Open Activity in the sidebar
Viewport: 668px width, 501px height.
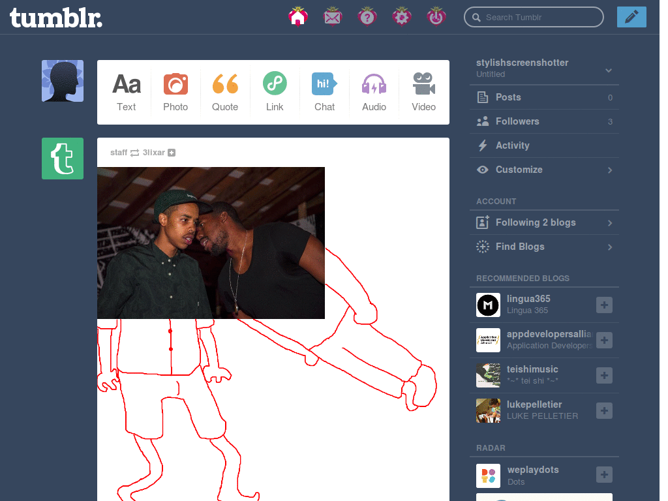tap(512, 145)
